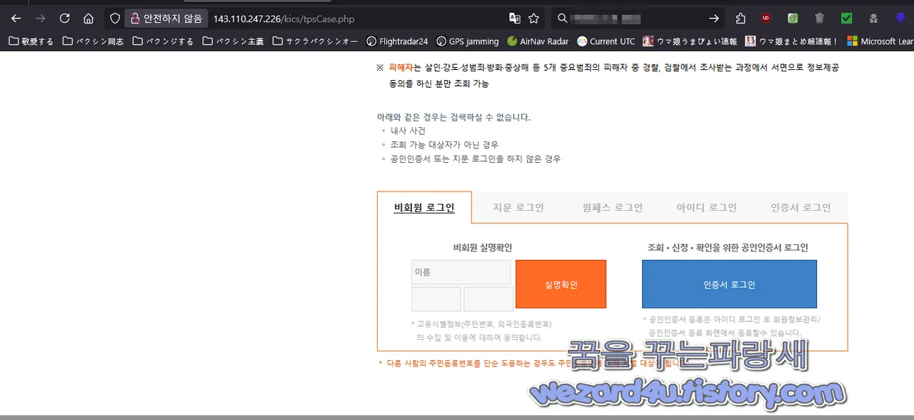The width and height of the screenshot is (914, 420).
Task: Open the trash can extension icon
Action: pos(819,19)
